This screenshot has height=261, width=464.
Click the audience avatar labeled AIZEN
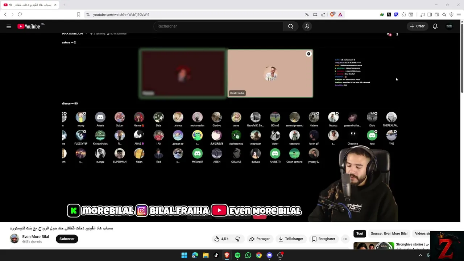tap(217, 154)
